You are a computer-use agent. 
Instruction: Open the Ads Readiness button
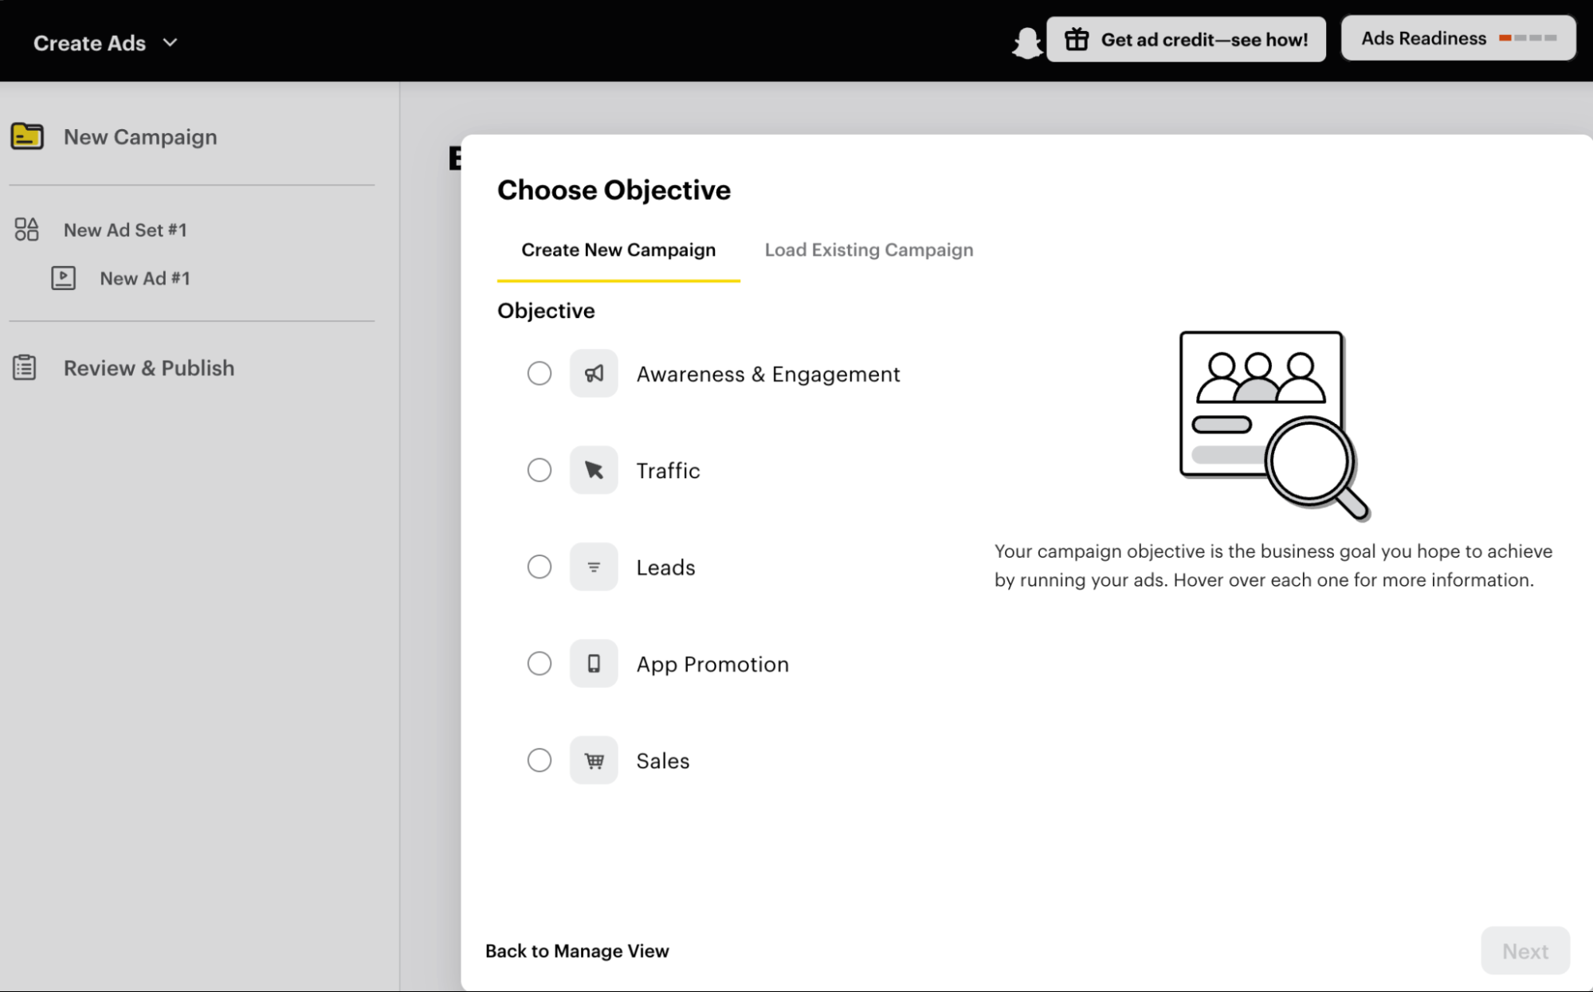[1458, 38]
